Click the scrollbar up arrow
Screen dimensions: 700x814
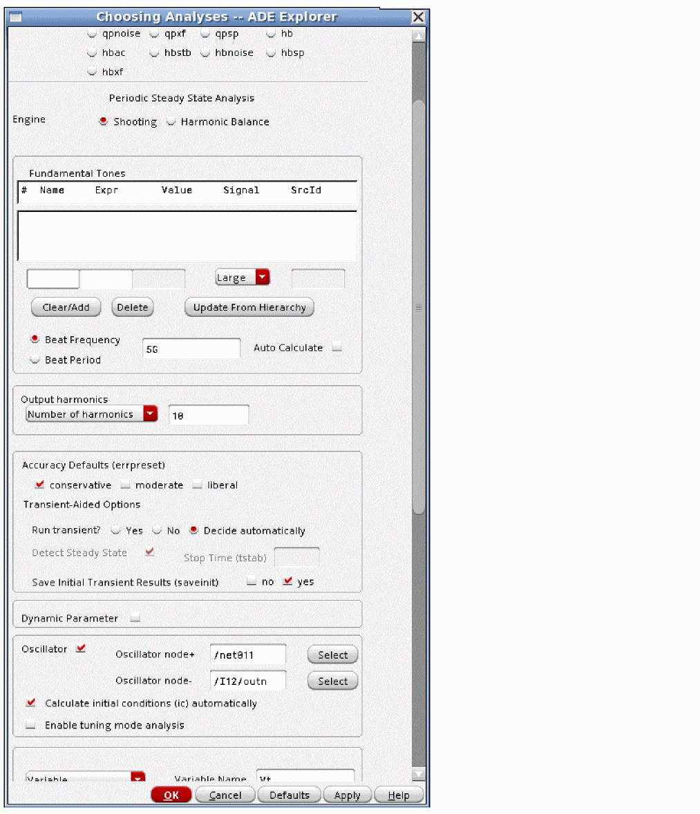tap(418, 36)
